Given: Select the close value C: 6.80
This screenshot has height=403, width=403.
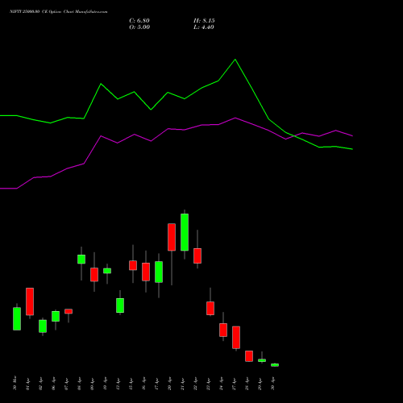Looking at the screenshot, I should point(139,21).
